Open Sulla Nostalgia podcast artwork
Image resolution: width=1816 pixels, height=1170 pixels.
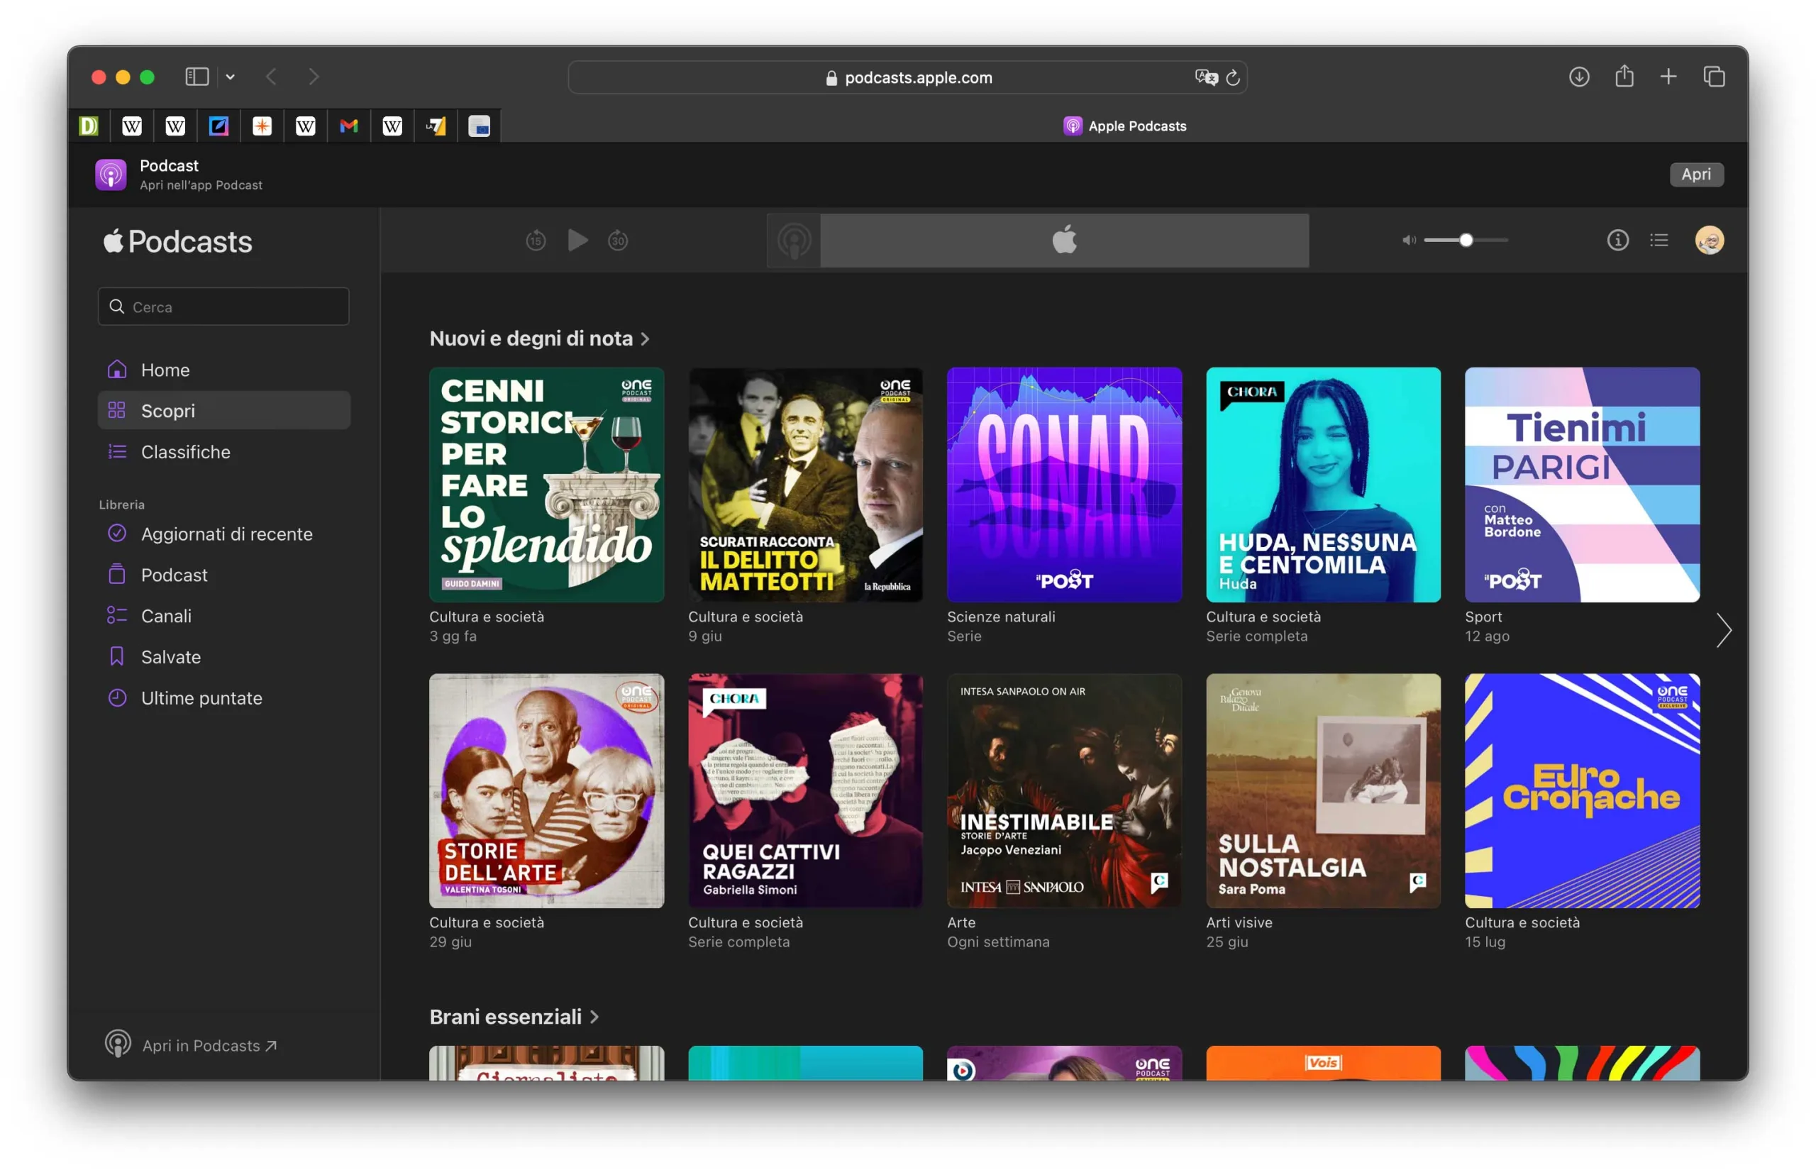[x=1323, y=791]
